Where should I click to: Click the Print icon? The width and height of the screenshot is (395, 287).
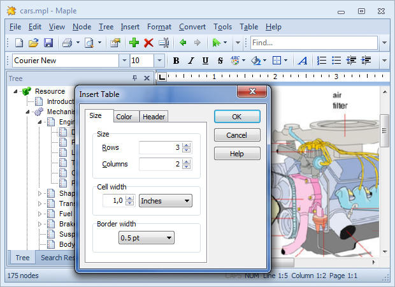coord(68,43)
